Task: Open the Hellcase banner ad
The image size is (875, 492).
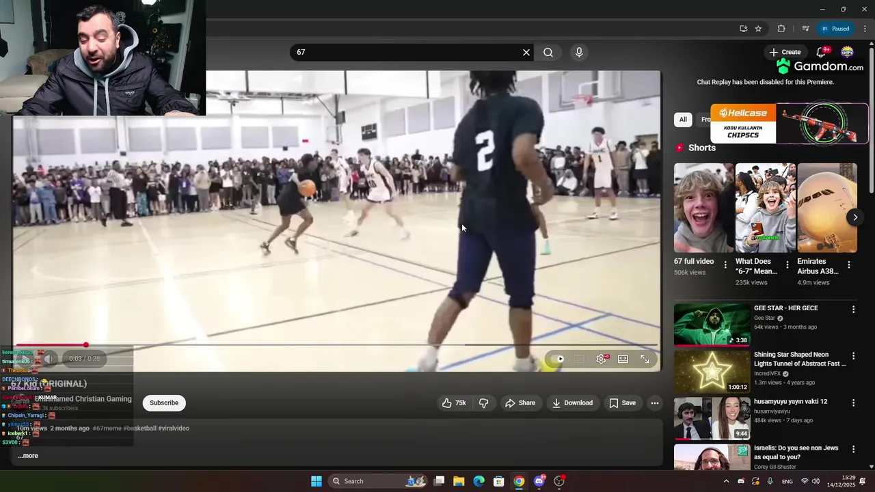Action: 790,124
